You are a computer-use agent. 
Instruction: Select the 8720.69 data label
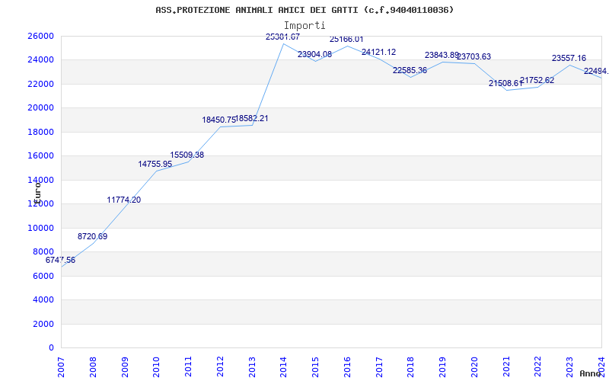coord(92,236)
